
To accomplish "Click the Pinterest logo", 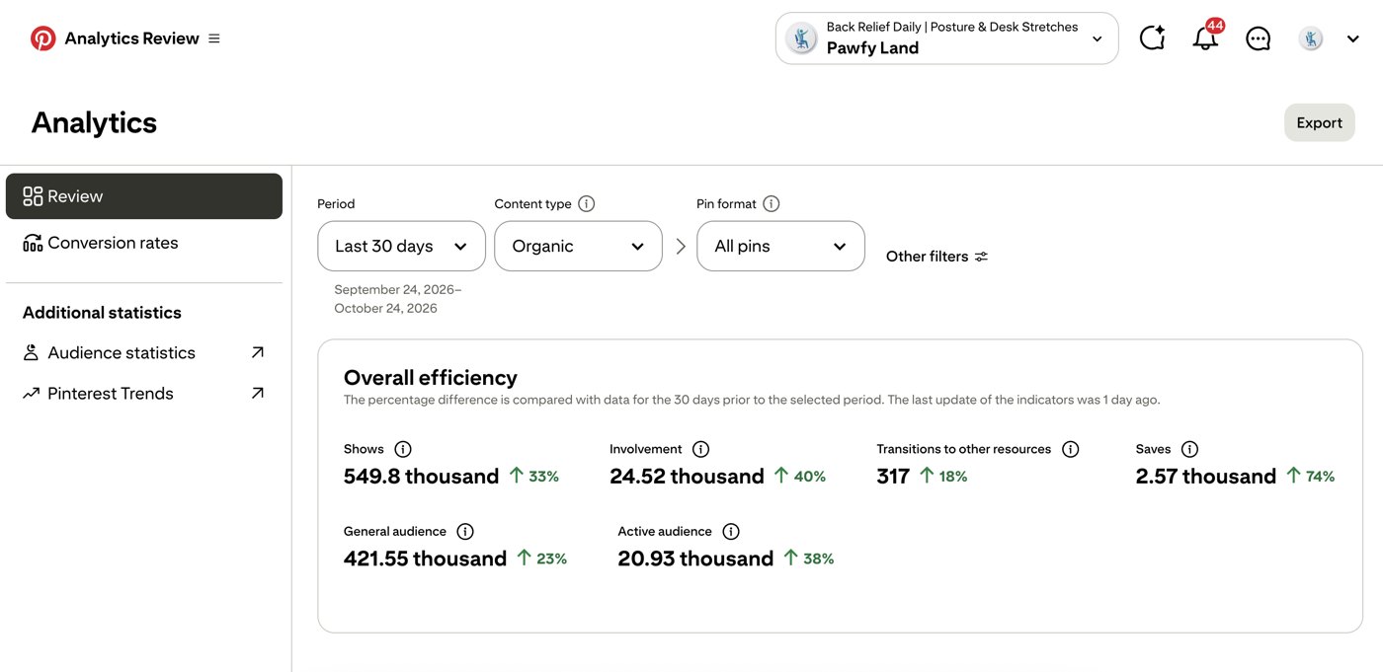I will [42, 38].
